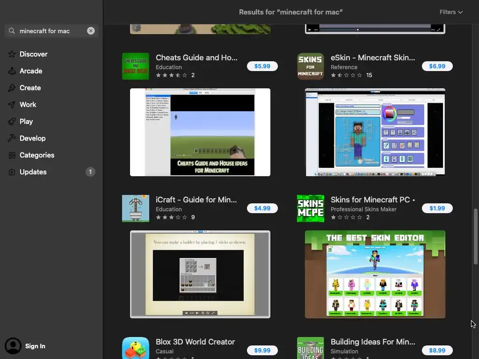Image resolution: width=479 pixels, height=359 pixels.
Task: Buy Blox 3D World Creator for $9.99
Action: [x=262, y=351]
